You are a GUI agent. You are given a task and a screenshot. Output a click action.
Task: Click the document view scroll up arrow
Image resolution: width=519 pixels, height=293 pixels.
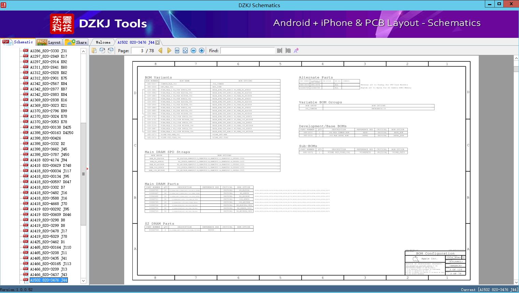[516, 58]
